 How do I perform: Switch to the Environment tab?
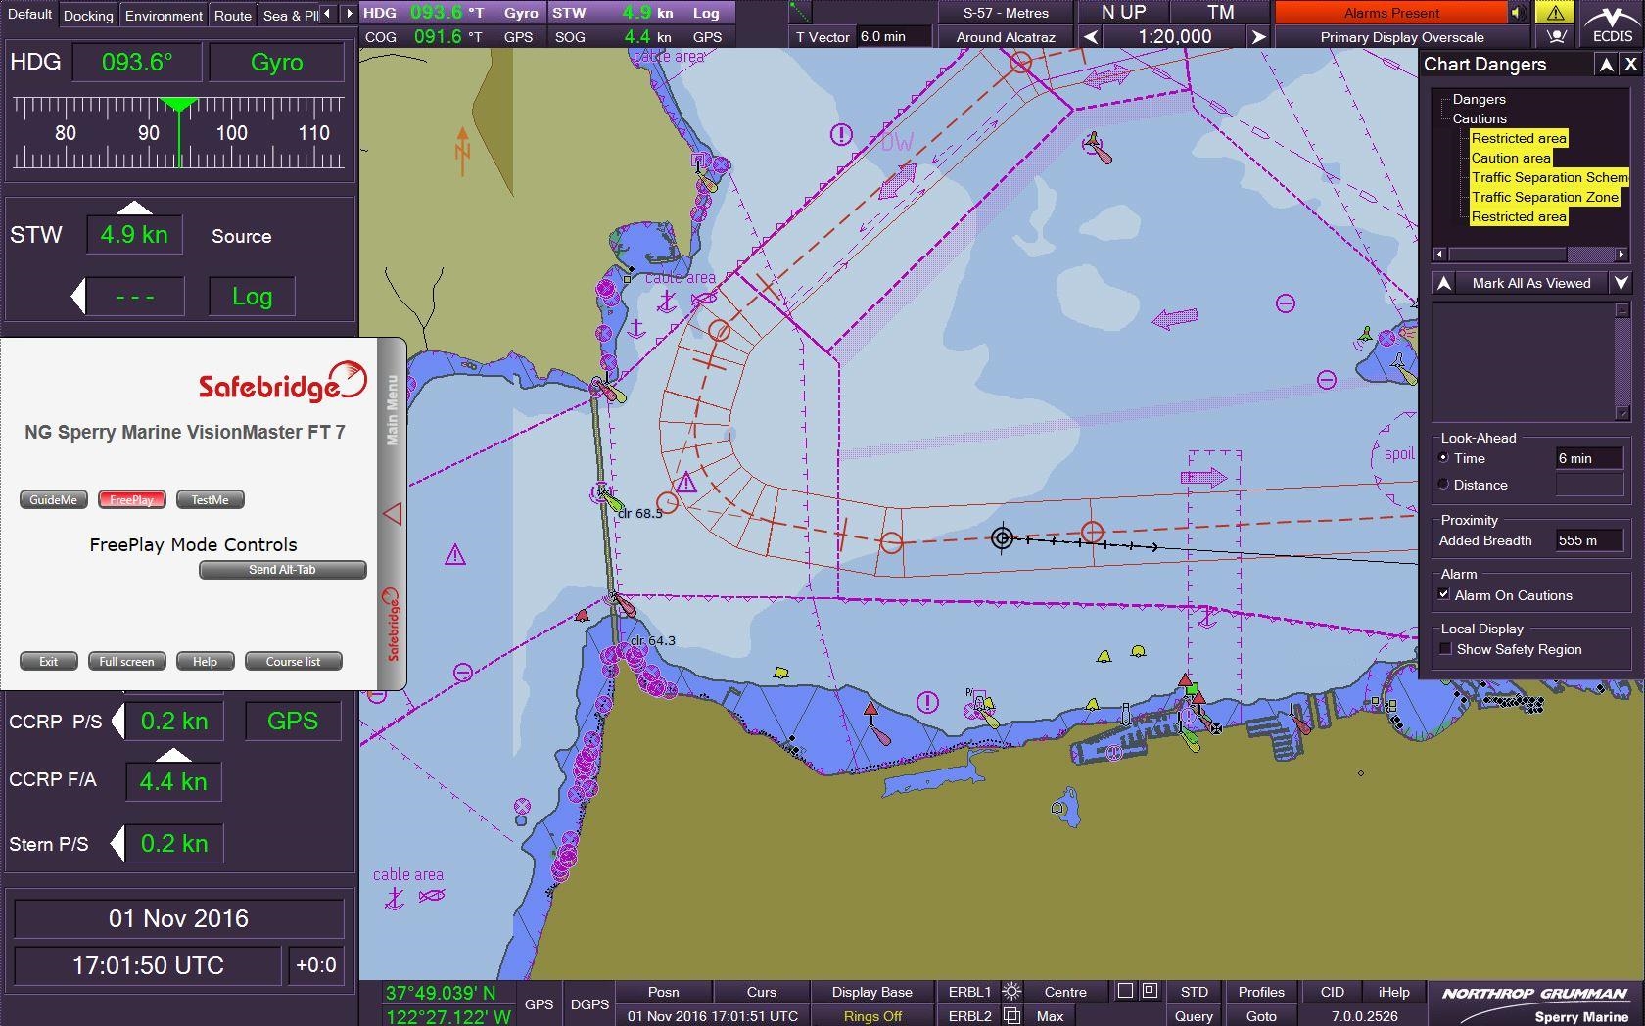coord(164,15)
